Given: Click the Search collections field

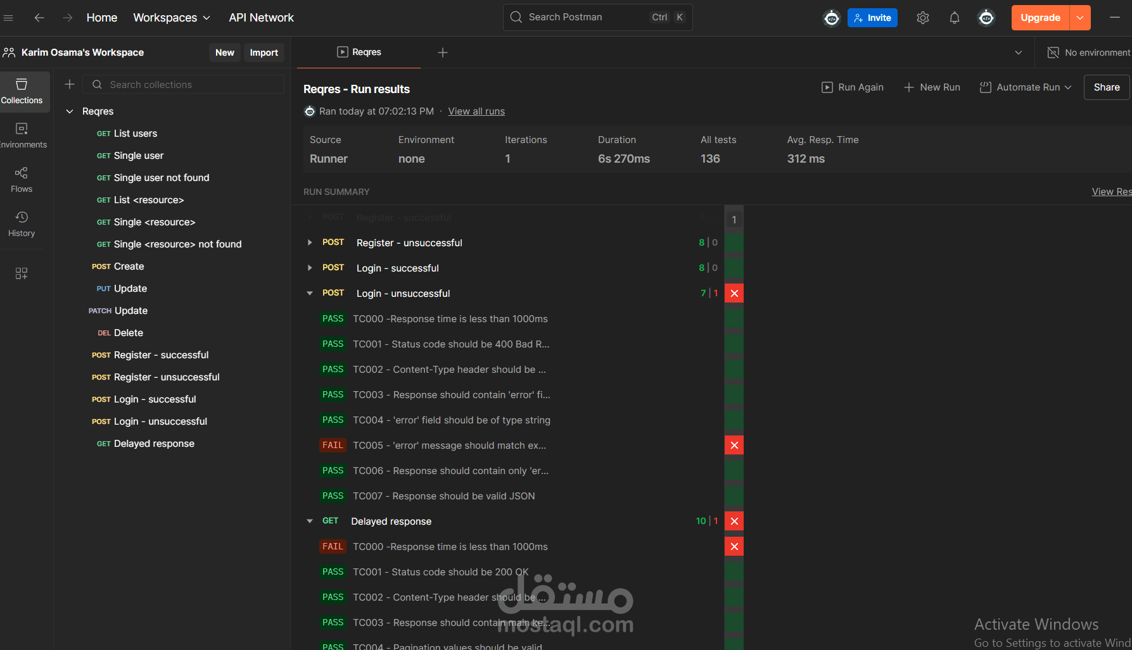Looking at the screenshot, I should pos(184,84).
